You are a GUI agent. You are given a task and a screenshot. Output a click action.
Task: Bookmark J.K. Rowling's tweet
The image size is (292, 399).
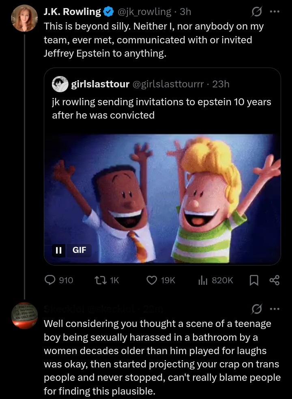254,280
